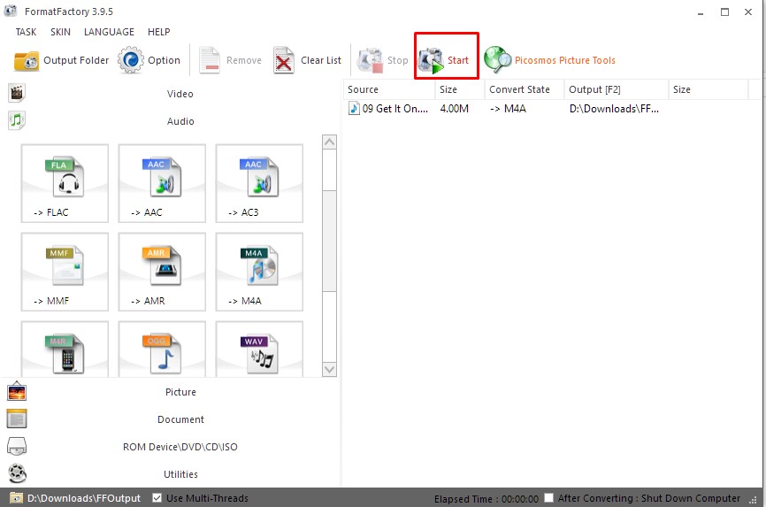Open the LANGUAGE menu

109,32
